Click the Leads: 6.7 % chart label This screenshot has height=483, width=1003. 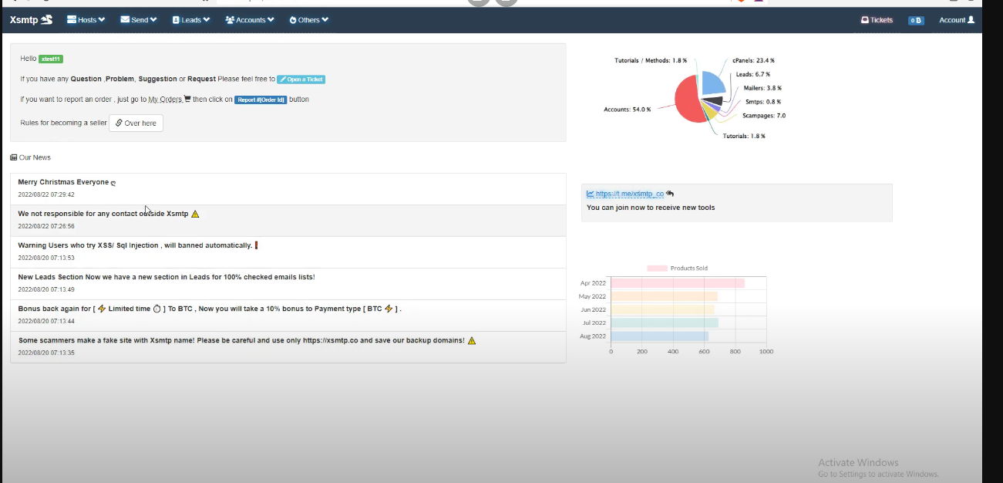tap(755, 74)
